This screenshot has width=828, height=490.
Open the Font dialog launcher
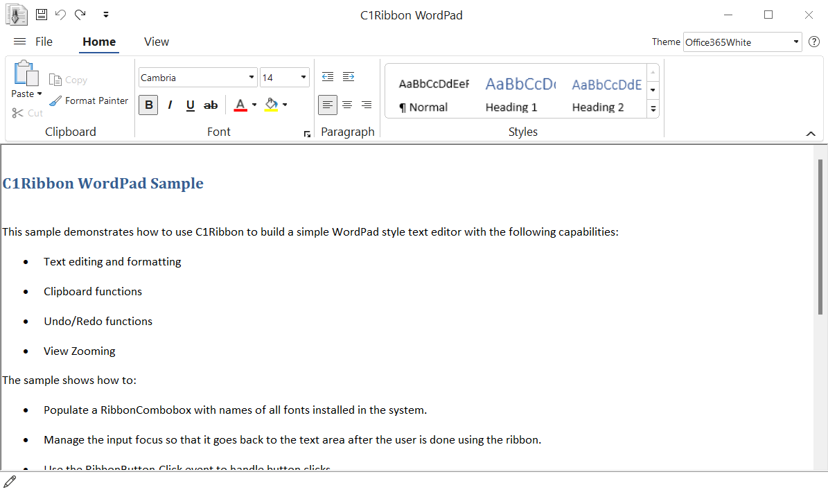click(x=307, y=134)
